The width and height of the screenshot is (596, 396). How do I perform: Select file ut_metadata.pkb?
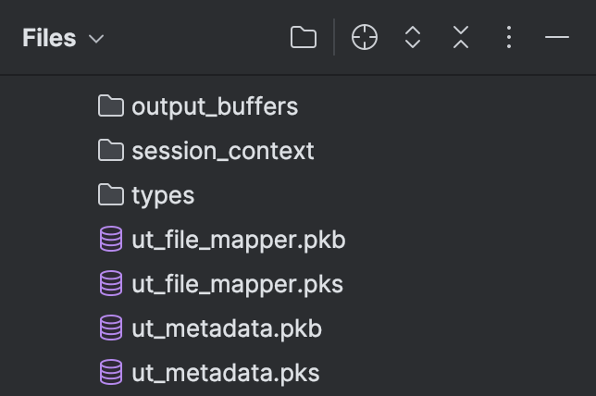tap(227, 328)
